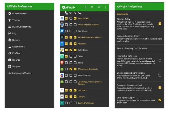The height and width of the screenshot is (113, 170).
Task: Open the UI Preferences menu item
Action: [x=19, y=14]
